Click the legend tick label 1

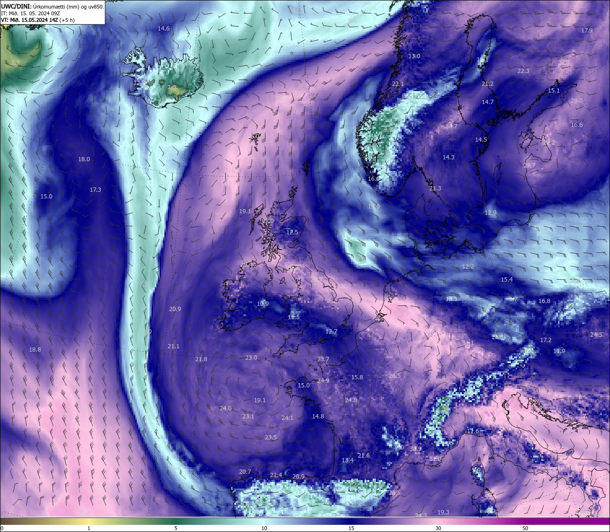coord(89,529)
